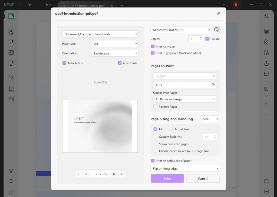277x197 pixels.
Task: Click the Undo arrow icon
Action: [266, 104]
